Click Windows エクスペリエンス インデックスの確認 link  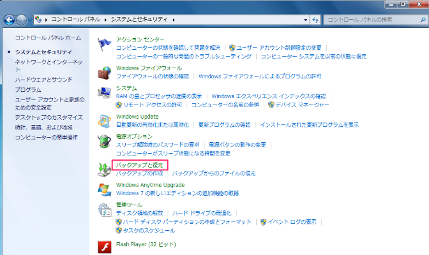(x=269, y=96)
